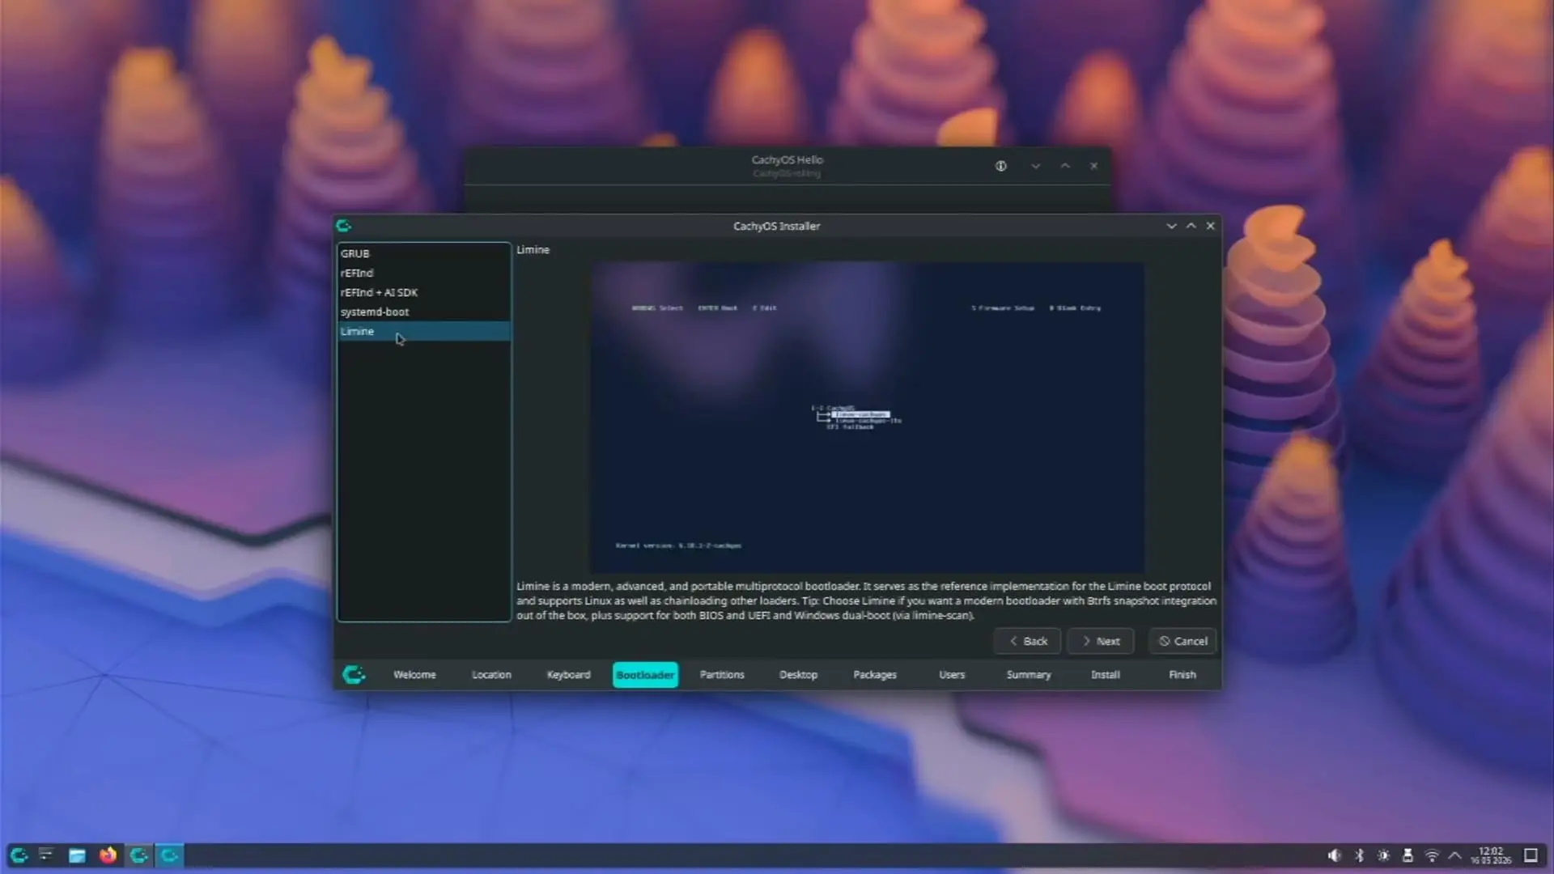Open the Partitions installer step
This screenshot has height=874, width=1554.
click(722, 675)
